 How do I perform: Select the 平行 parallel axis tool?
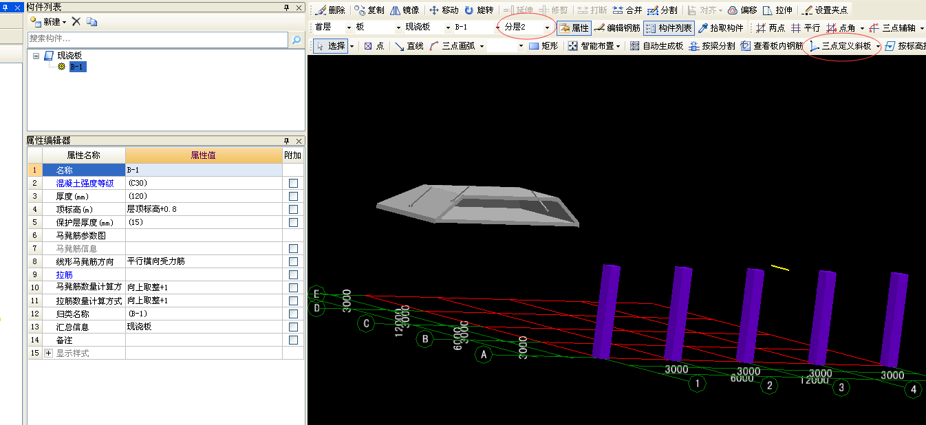tap(806, 28)
